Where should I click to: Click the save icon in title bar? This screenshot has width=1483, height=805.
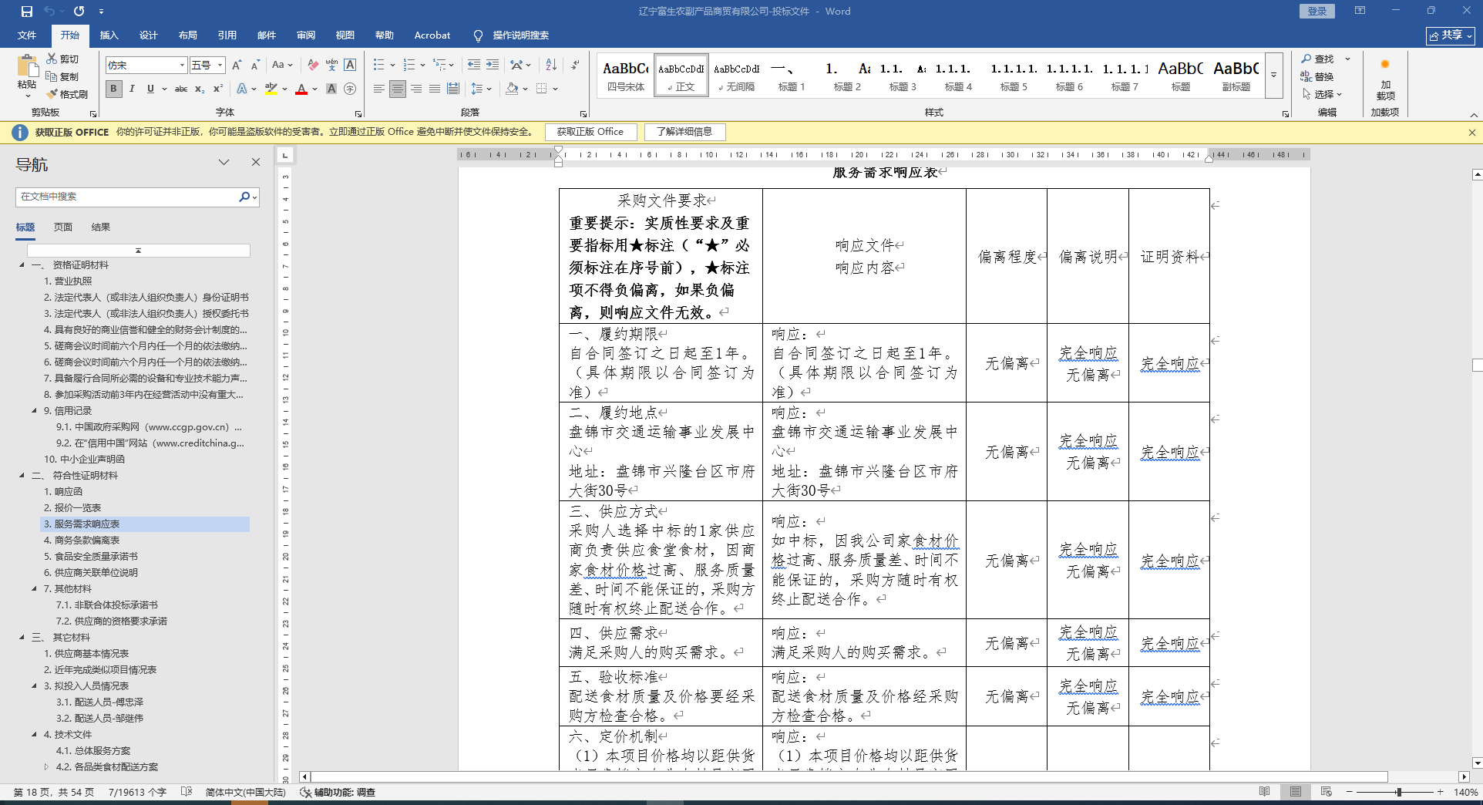click(x=27, y=12)
